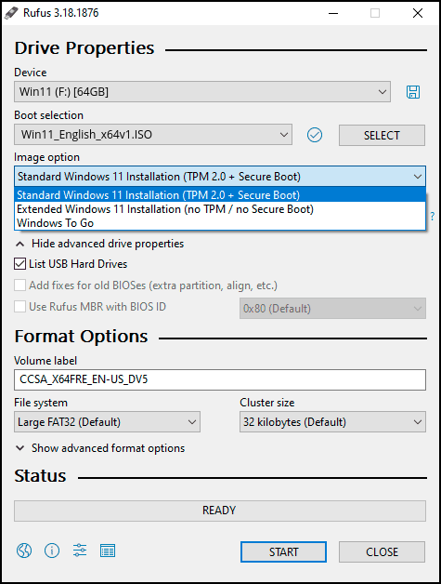Close the Rufus window with X

418,13
